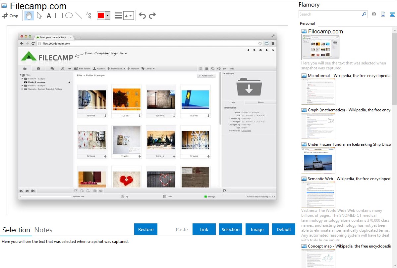The image size is (397, 268).
Task: Click the Paste Link button
Action: (204, 229)
